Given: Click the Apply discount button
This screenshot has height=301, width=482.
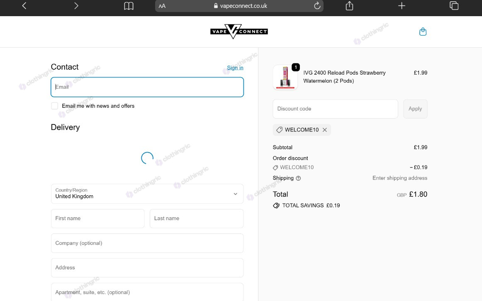Looking at the screenshot, I should [415, 109].
